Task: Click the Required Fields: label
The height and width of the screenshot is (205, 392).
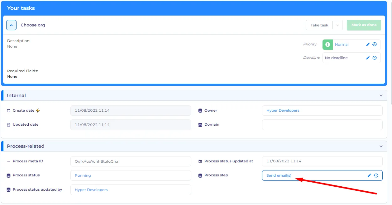Action: (x=22, y=71)
